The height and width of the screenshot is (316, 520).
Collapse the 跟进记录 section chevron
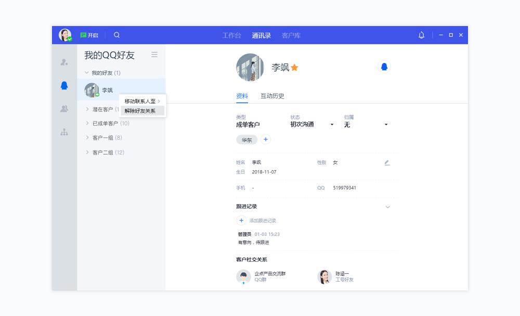click(388, 207)
